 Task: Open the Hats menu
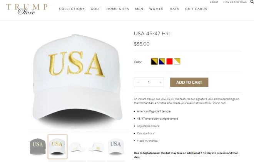coord(174,9)
